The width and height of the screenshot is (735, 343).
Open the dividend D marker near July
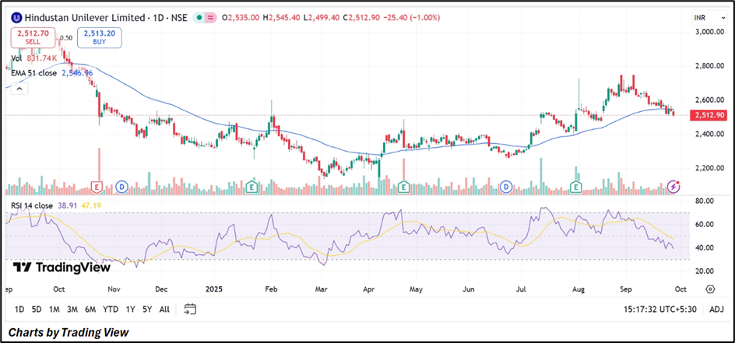pyautogui.click(x=506, y=187)
